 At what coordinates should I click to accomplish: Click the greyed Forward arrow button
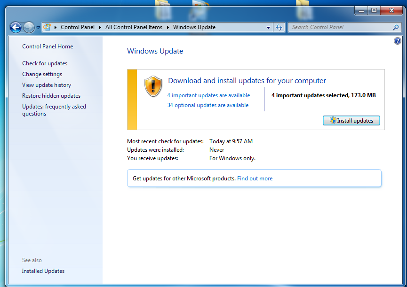point(29,27)
